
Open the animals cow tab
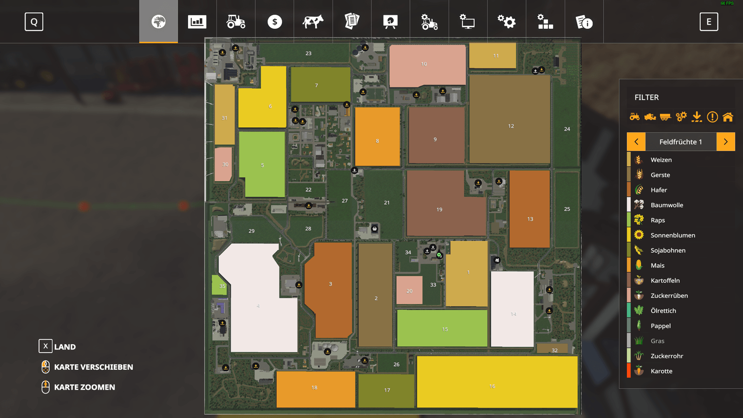click(x=313, y=21)
